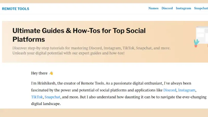Click the Hey there greeting text

[39, 73]
